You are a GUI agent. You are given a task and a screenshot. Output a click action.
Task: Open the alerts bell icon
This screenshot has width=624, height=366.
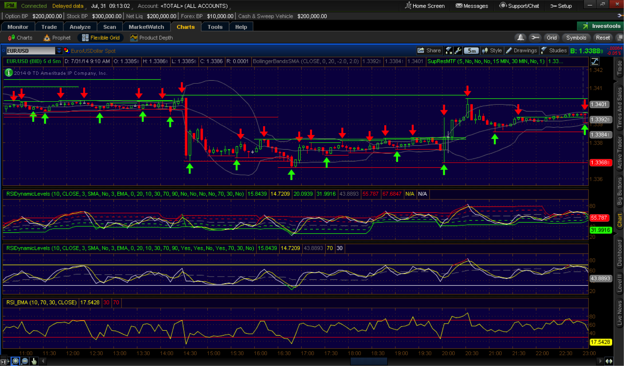click(x=520, y=38)
